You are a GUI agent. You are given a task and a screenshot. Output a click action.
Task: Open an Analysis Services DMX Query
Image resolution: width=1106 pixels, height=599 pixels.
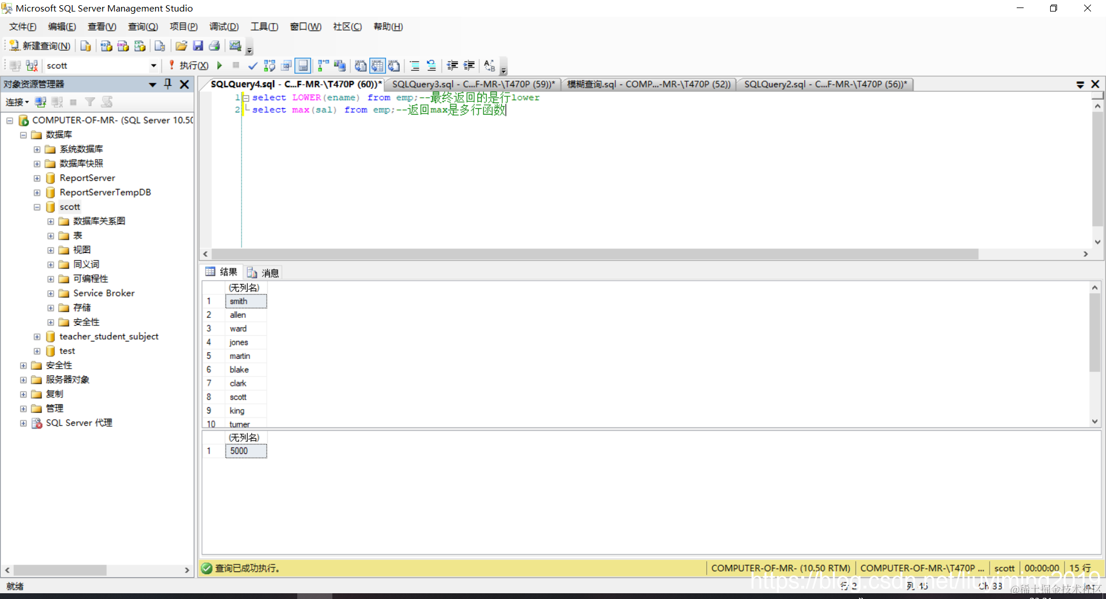click(123, 46)
